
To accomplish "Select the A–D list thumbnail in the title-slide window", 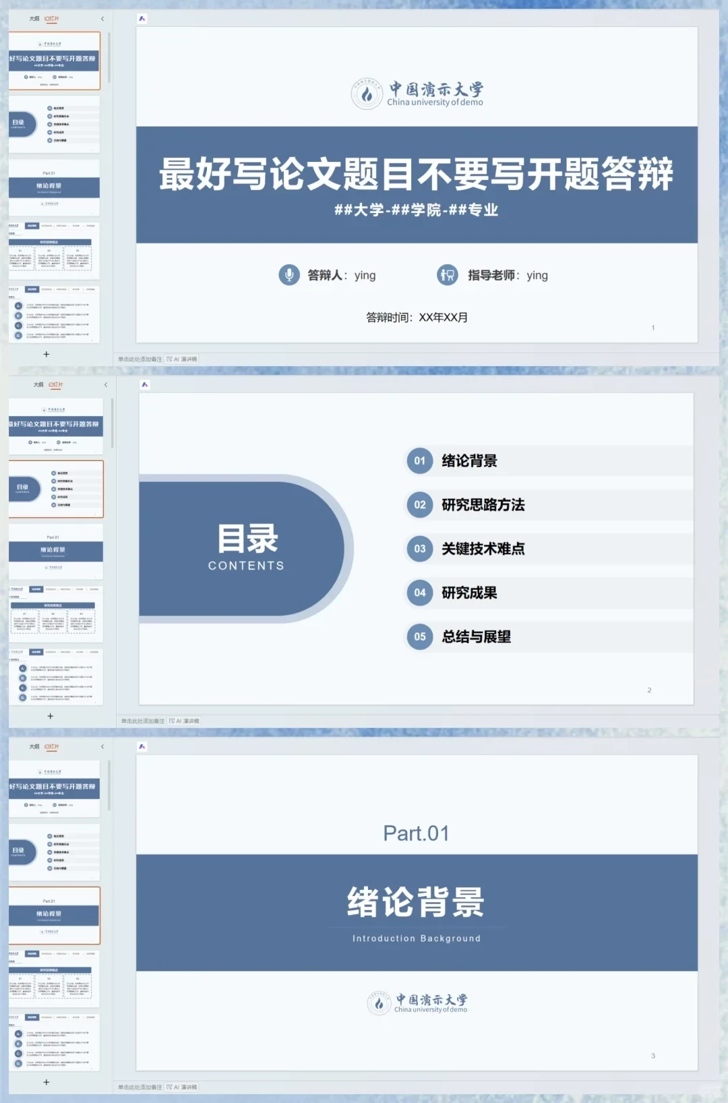I will 55,314.
